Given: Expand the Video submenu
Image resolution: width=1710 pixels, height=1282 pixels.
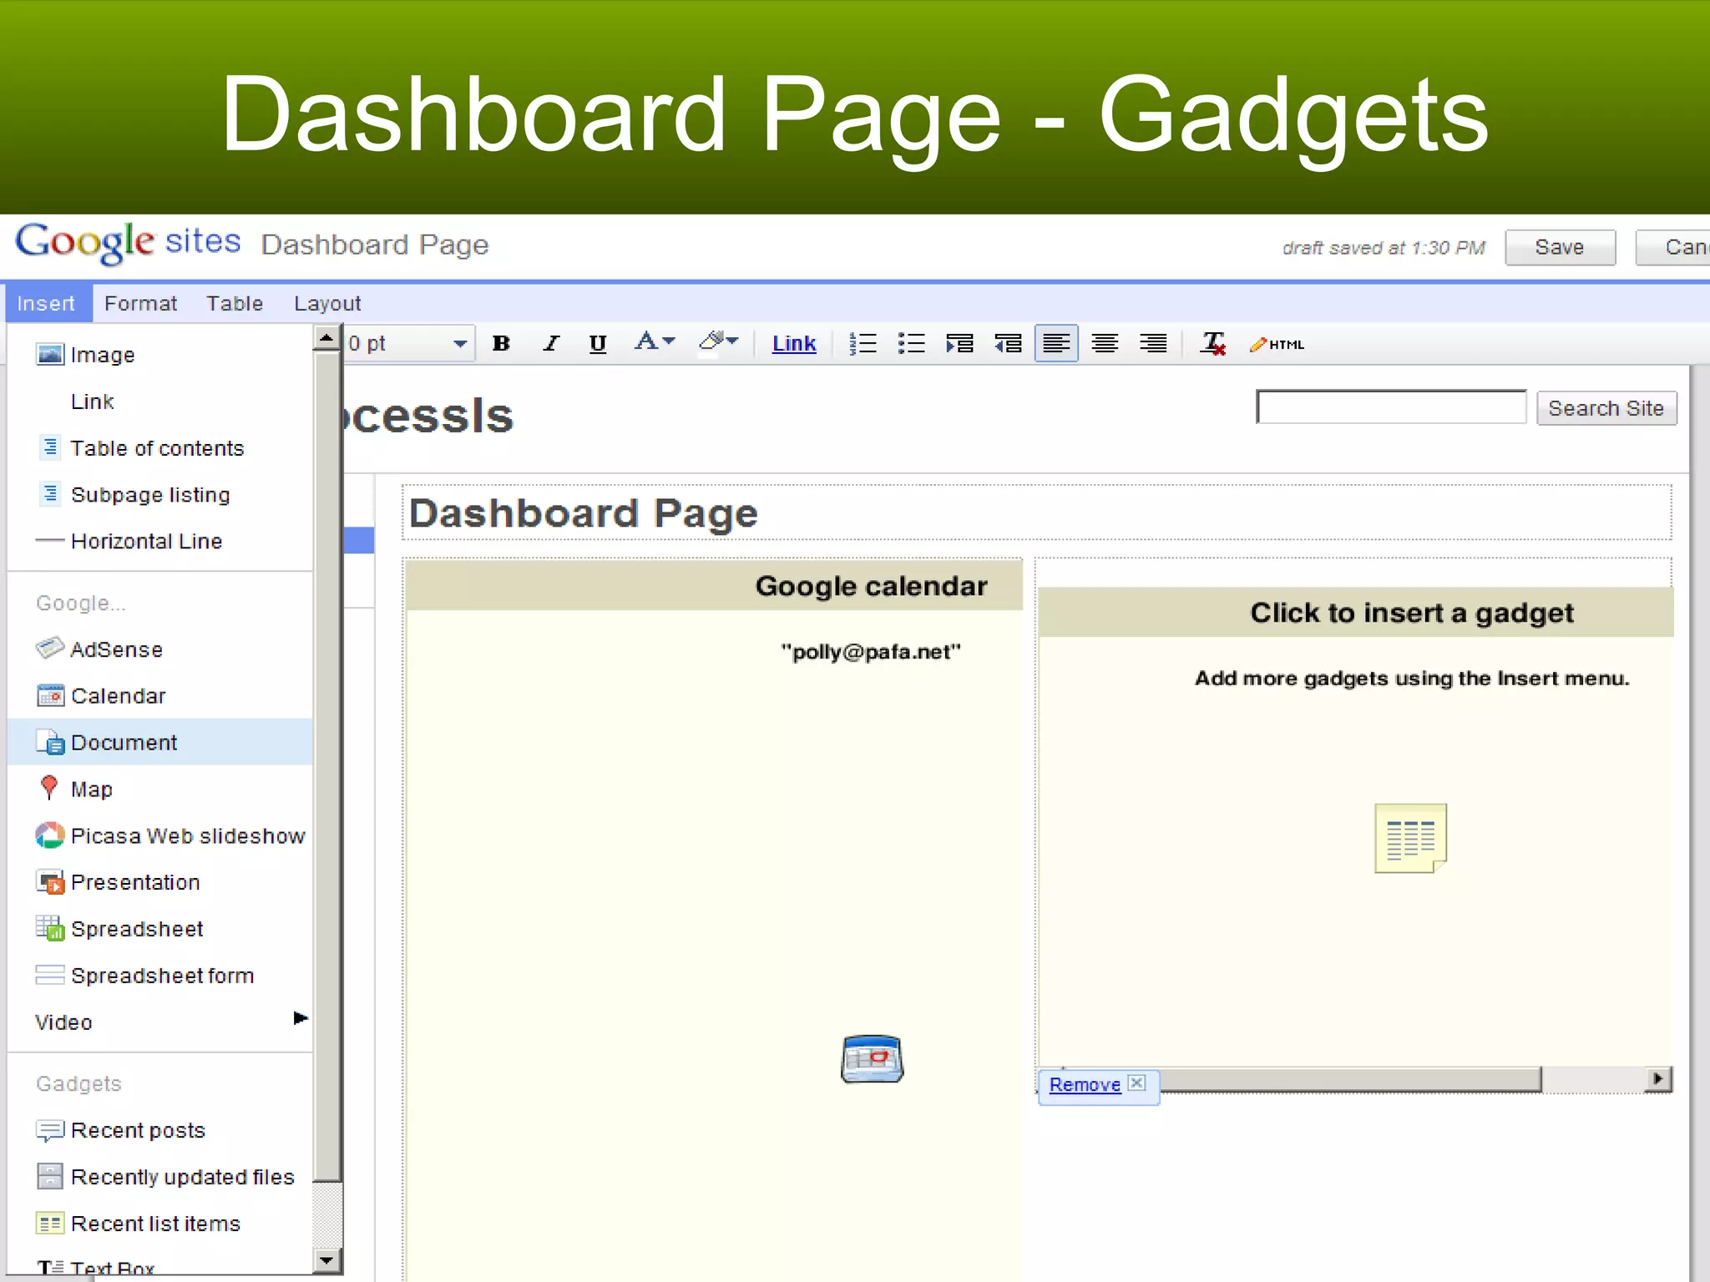Looking at the screenshot, I should pyautogui.click(x=160, y=1022).
